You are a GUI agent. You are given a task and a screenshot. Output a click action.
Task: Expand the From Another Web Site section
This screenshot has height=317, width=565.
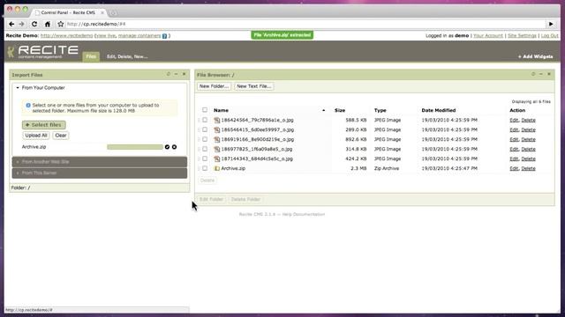[100, 162]
